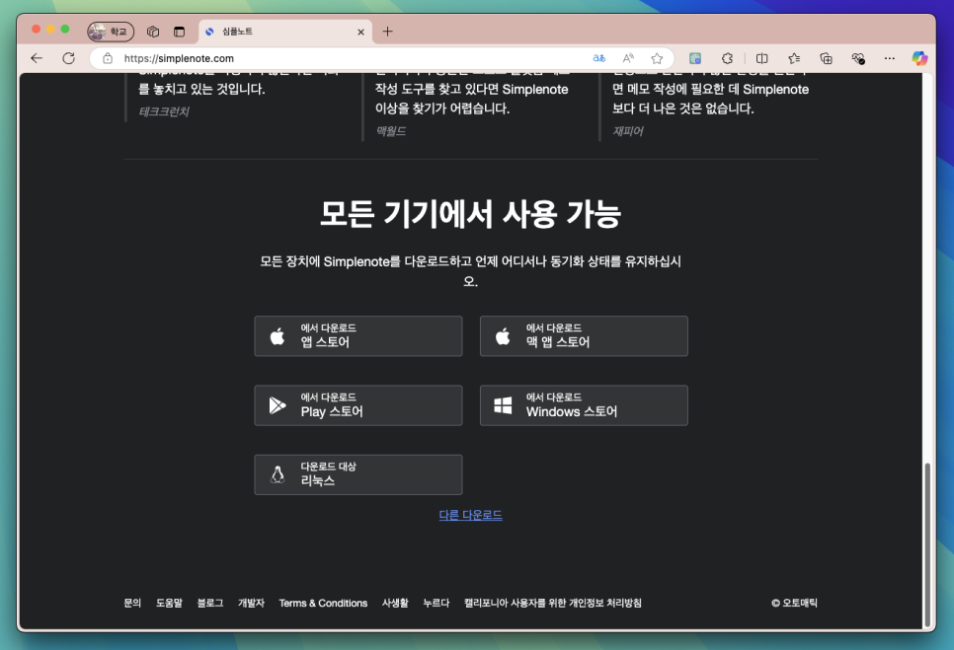Go back with the browser back arrow
Image resolution: width=954 pixels, height=650 pixels.
pos(38,58)
